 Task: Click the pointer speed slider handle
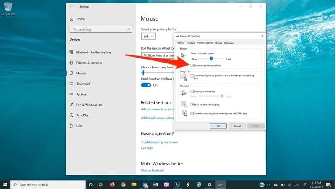pos(211,58)
